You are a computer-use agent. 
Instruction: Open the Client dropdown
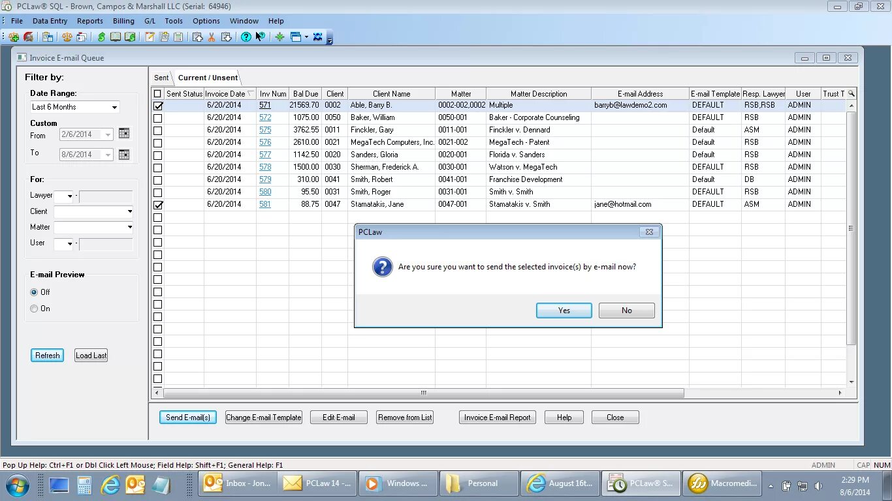coord(129,211)
